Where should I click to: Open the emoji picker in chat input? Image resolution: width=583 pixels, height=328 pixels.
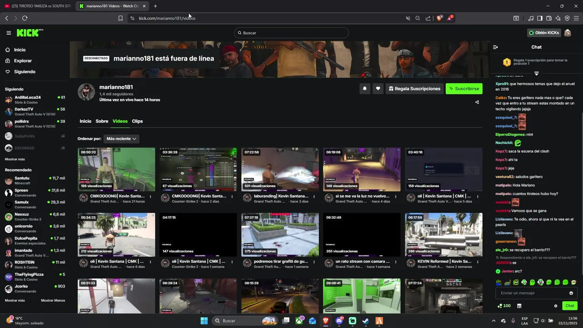tap(571, 293)
